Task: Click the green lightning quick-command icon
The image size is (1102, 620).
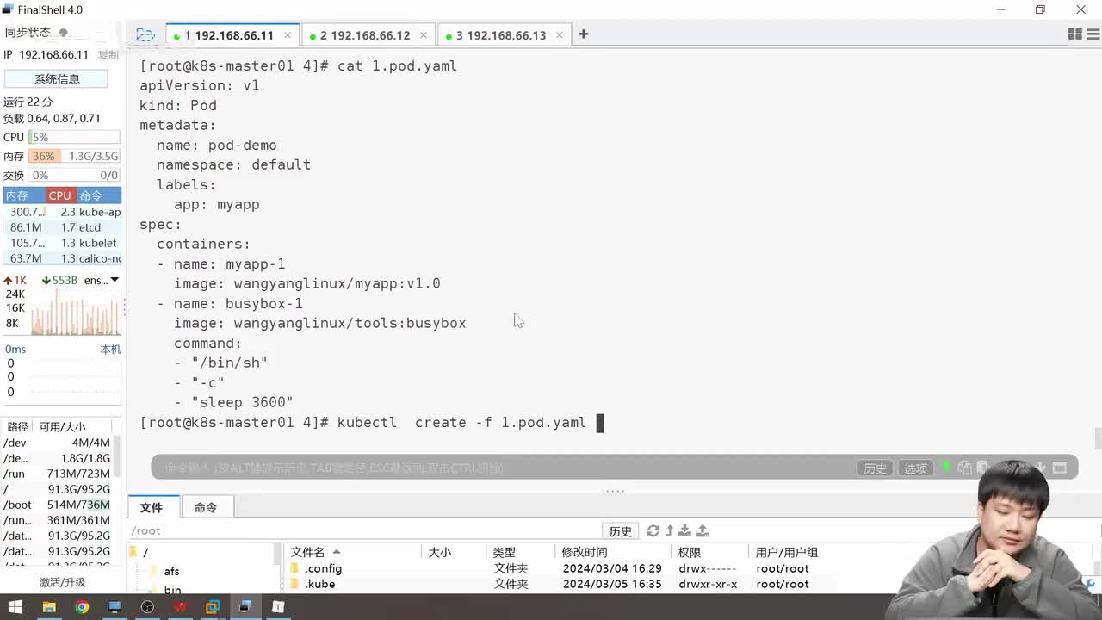Action: click(947, 468)
